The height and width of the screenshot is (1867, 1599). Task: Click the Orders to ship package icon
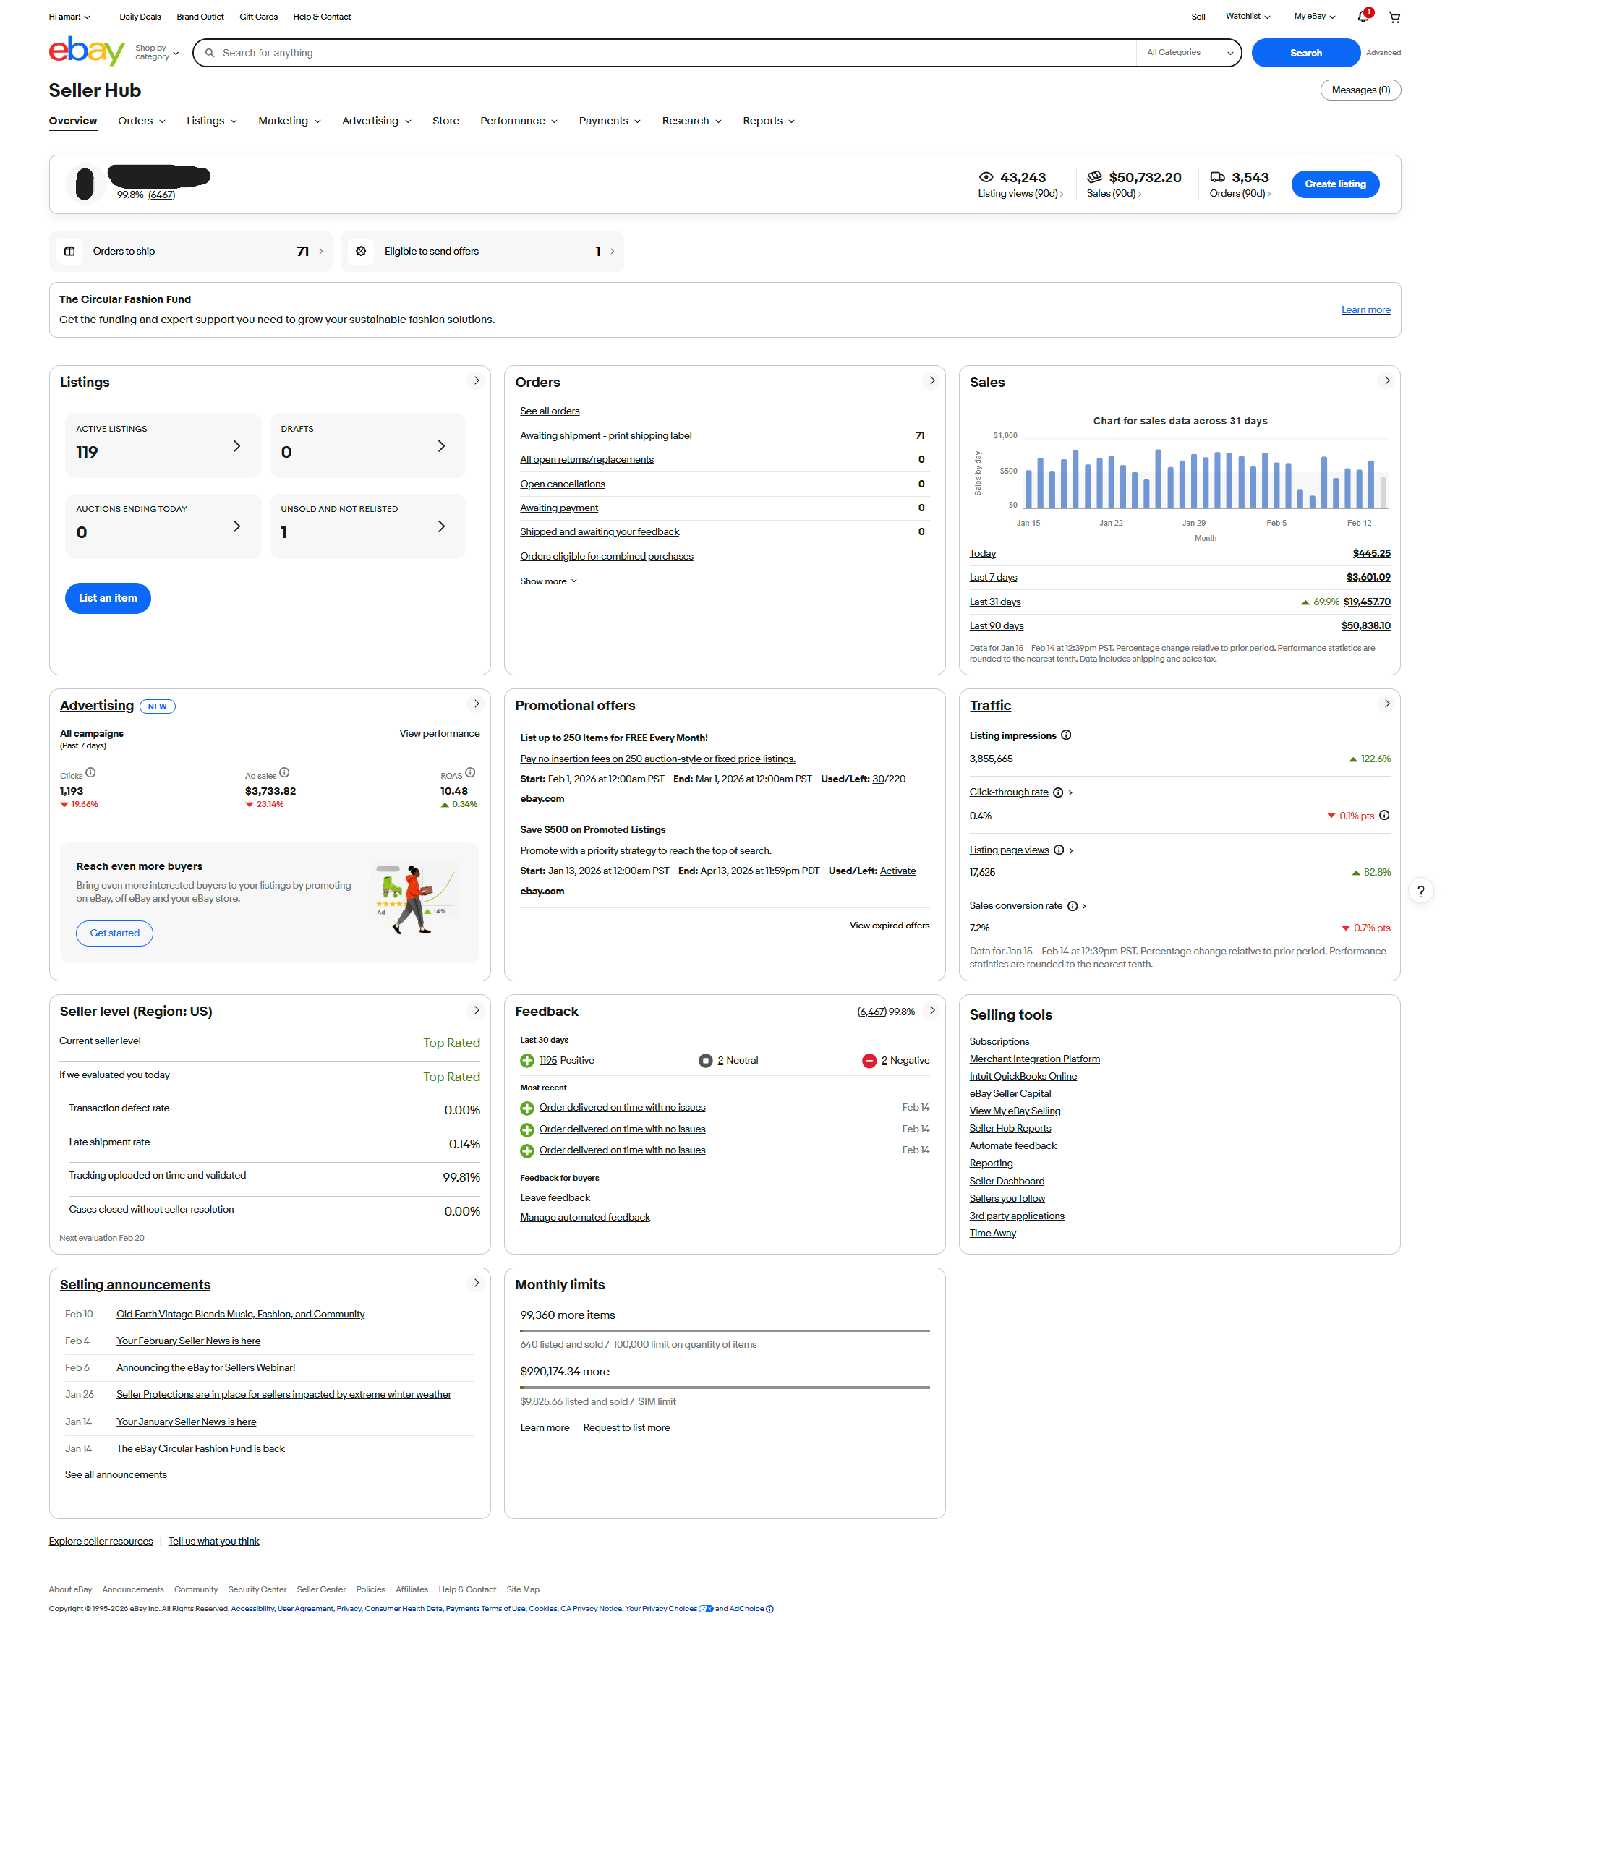tap(69, 250)
